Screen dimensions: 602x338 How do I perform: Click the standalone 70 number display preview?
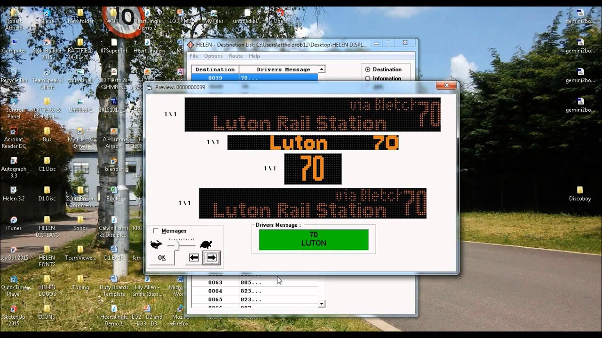(313, 169)
